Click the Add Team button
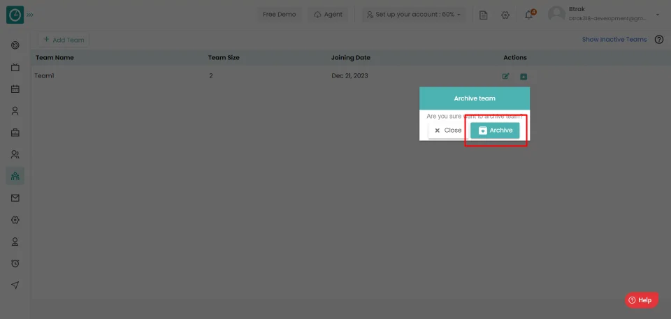 [x=64, y=40]
